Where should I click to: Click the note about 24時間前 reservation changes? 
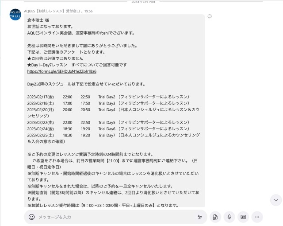pyautogui.click(x=90, y=154)
